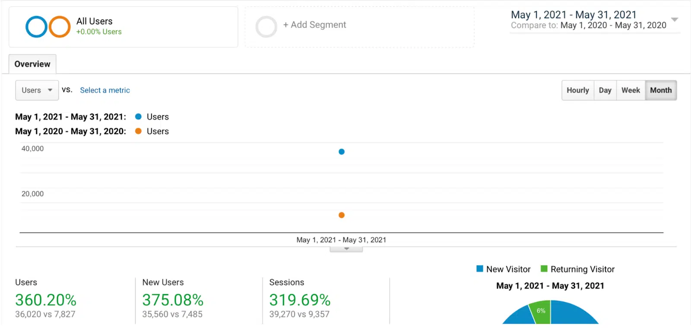The width and height of the screenshot is (691, 328).
Task: Open the Users metric dropdown
Action: pyautogui.click(x=37, y=90)
